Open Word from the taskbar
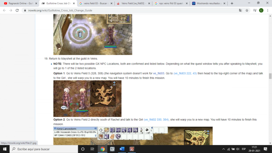This screenshot has height=153, width=272. [x=122, y=149]
